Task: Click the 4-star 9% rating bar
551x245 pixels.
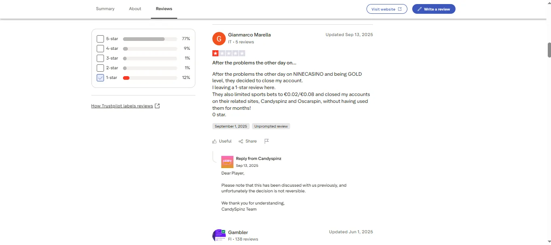Action: (x=150, y=49)
